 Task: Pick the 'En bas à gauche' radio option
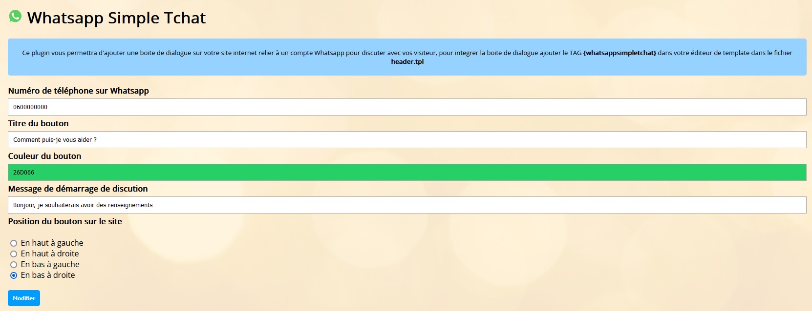click(x=14, y=265)
